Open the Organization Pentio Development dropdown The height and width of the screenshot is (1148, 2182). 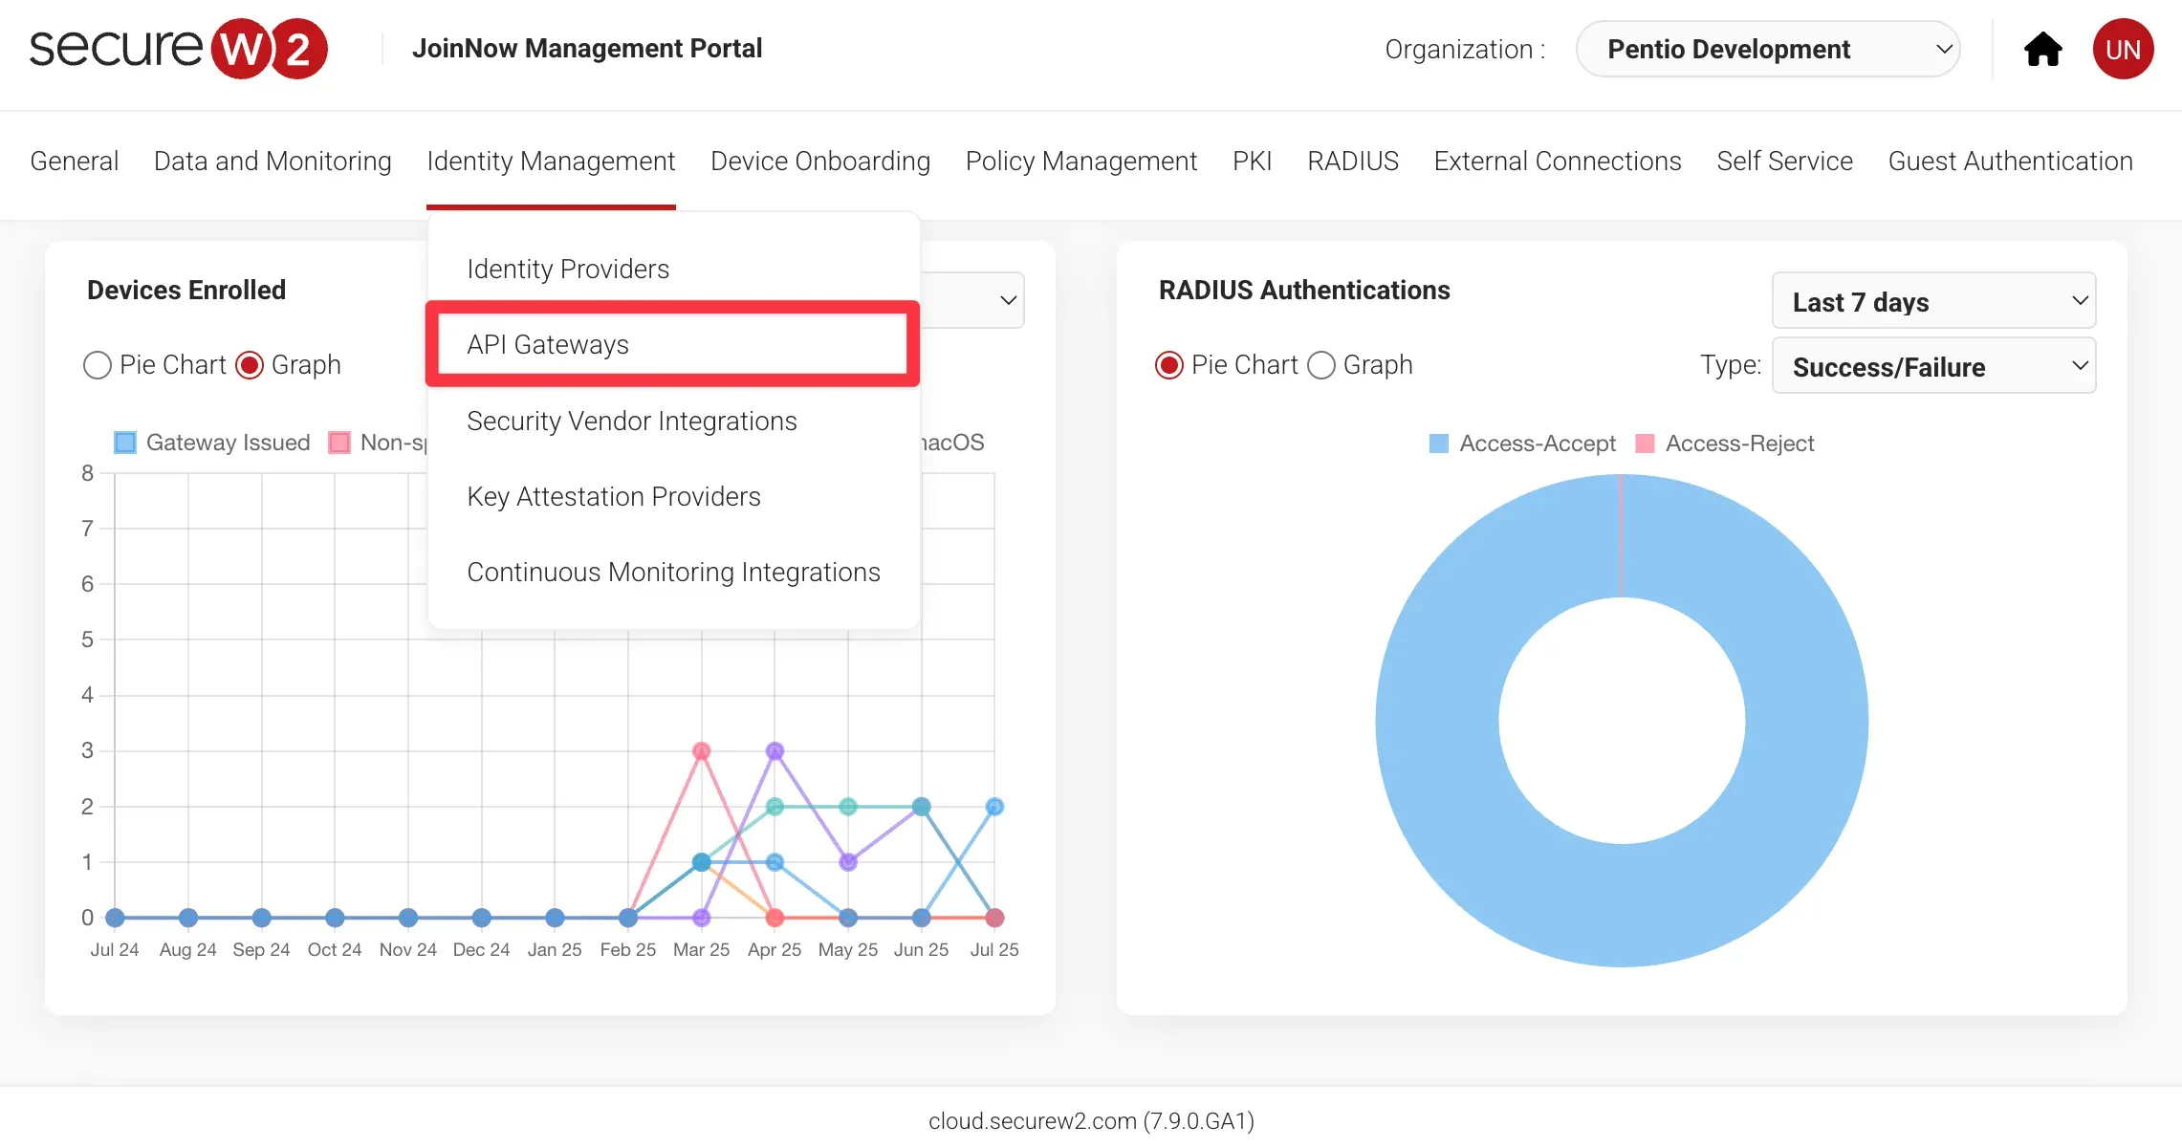1767,49
